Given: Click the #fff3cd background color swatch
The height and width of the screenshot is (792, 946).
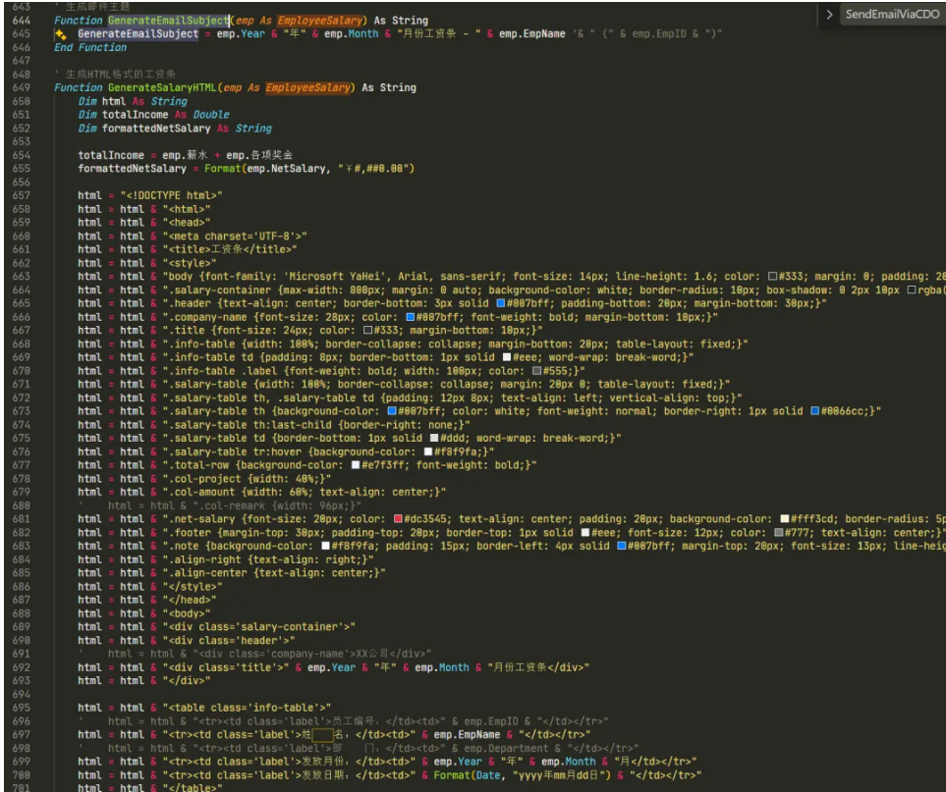Looking at the screenshot, I should tap(784, 519).
